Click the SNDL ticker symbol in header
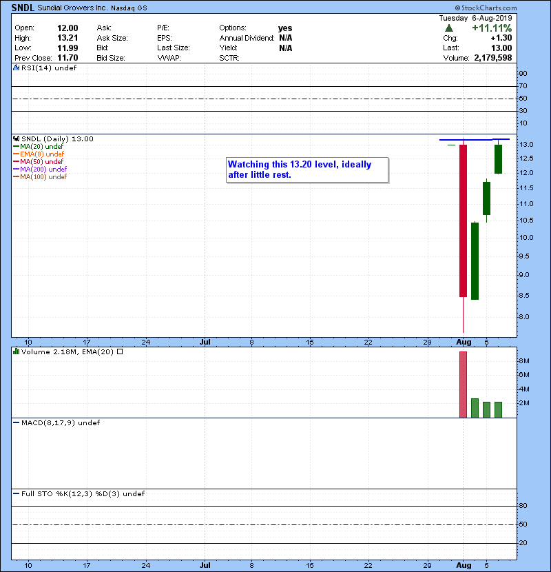 23,8
